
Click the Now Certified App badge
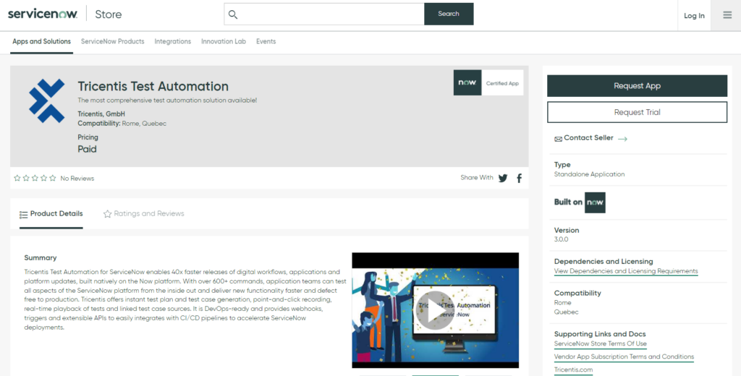(488, 82)
